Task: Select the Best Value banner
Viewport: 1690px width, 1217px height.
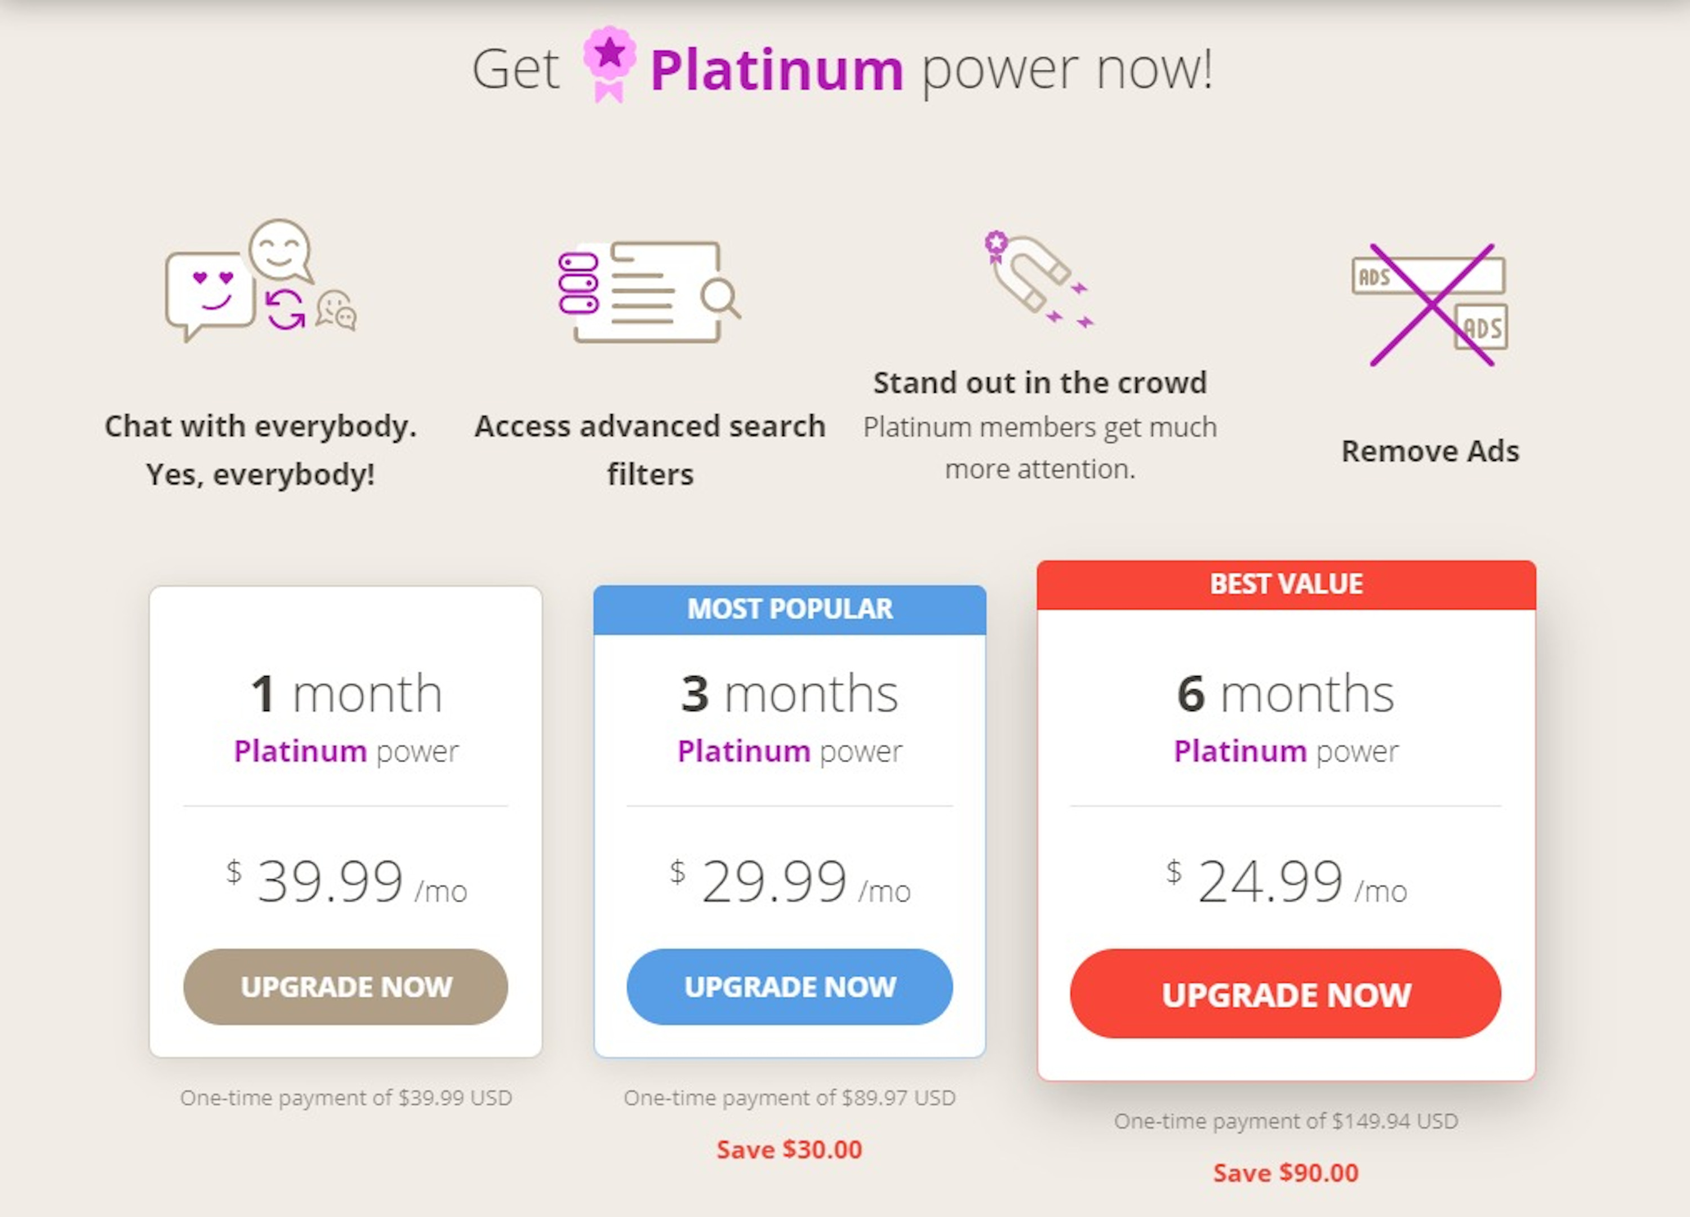Action: point(1286,584)
